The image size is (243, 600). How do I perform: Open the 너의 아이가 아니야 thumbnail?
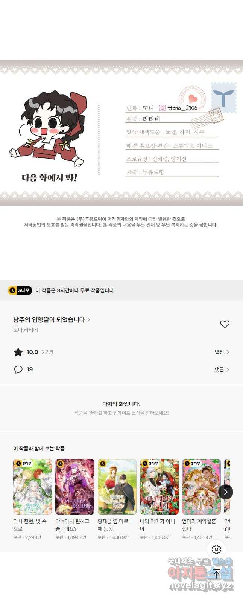click(159, 487)
